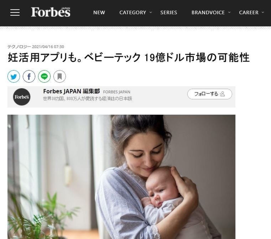
Task: Expand the BRANDVOICE dropdown chevron
Action: (229, 12)
